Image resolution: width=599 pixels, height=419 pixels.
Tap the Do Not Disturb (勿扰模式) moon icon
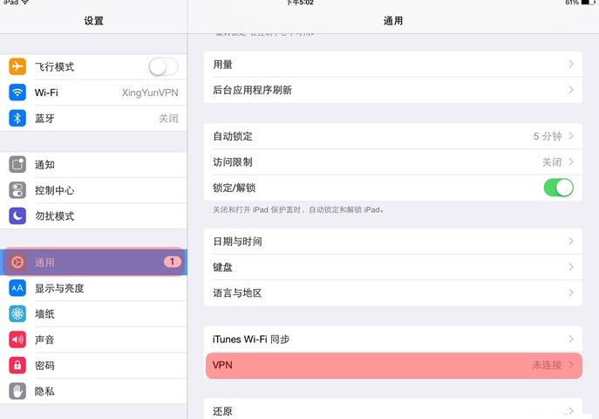(17, 216)
